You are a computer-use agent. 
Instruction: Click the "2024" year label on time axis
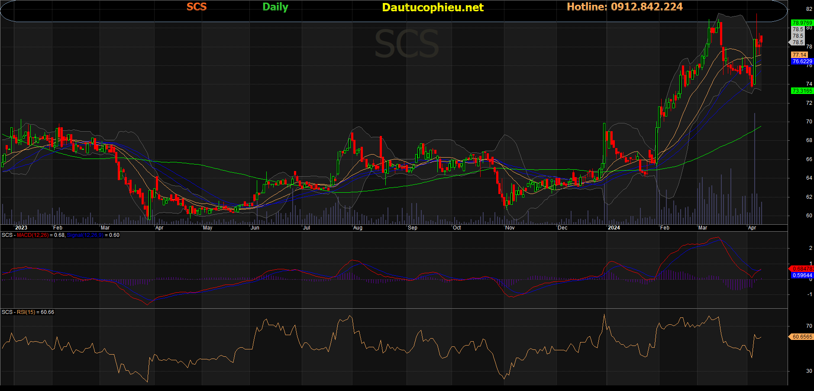pos(614,228)
